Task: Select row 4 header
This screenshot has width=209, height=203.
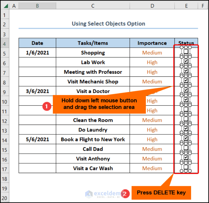Action: [5, 43]
